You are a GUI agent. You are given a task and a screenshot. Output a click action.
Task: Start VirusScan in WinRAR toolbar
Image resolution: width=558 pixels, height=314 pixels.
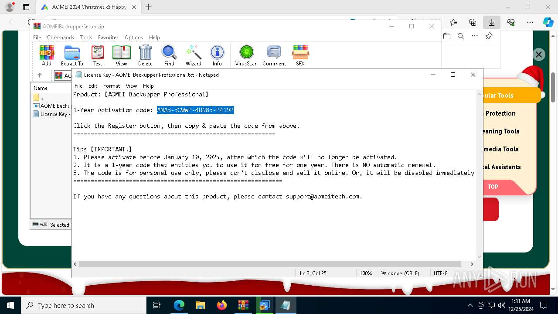[246, 55]
